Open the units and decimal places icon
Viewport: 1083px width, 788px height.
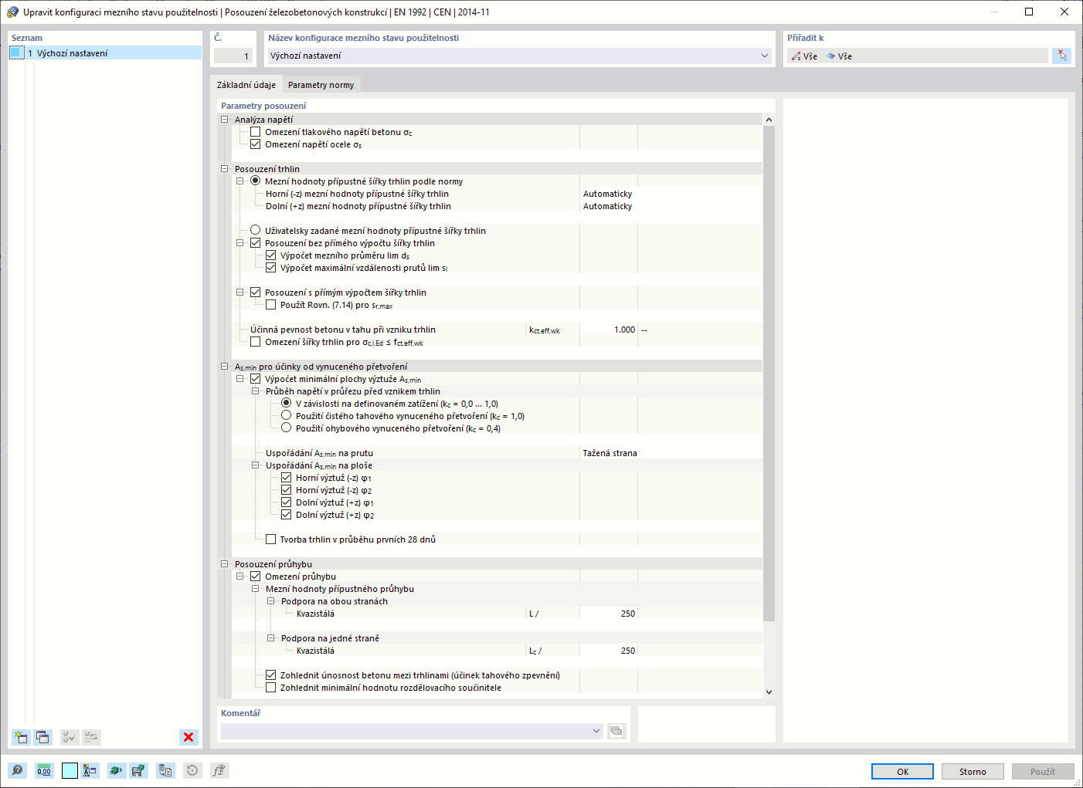[44, 770]
